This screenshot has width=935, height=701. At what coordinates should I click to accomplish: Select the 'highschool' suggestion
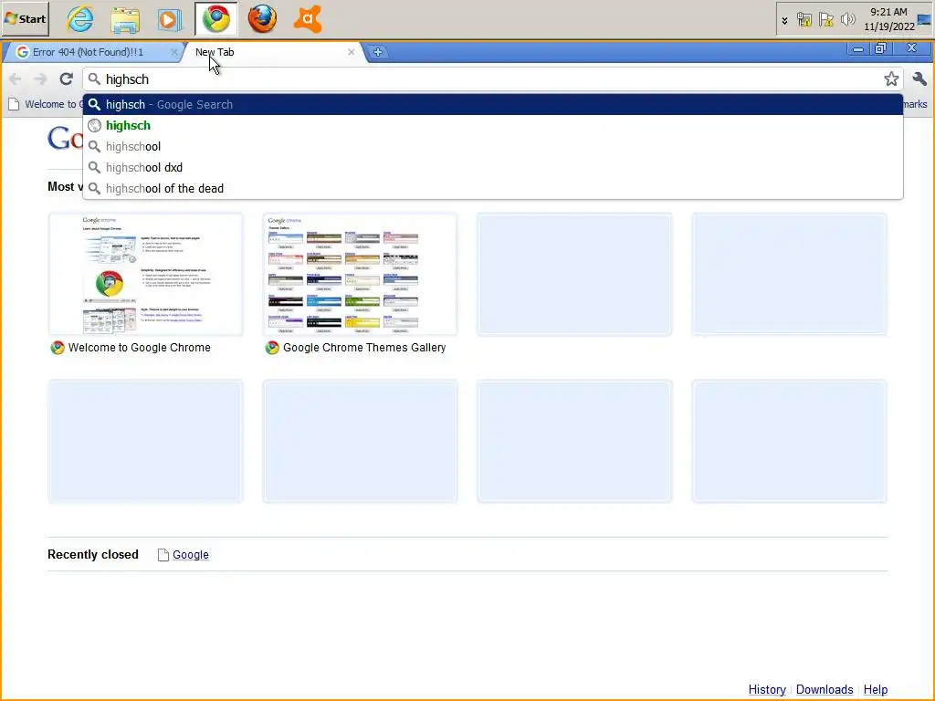click(x=492, y=147)
